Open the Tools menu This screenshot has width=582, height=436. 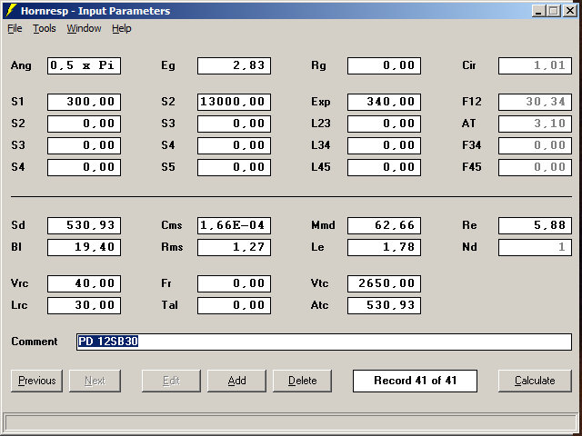click(45, 28)
